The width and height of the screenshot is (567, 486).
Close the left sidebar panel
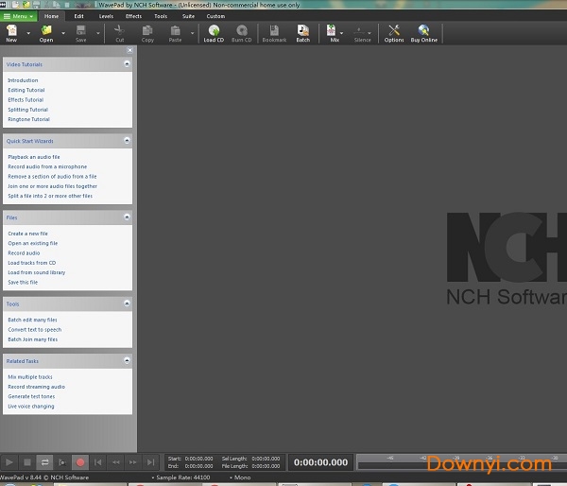pos(129,50)
